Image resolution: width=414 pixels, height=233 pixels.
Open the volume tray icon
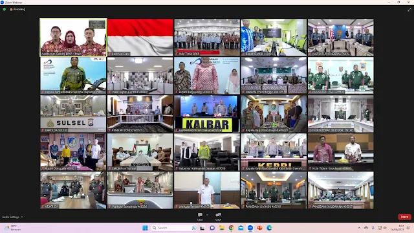(x=385, y=228)
